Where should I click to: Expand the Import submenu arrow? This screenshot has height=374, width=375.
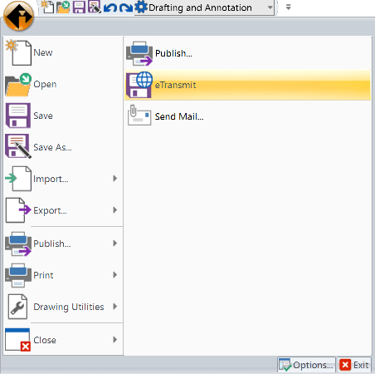tap(115, 179)
